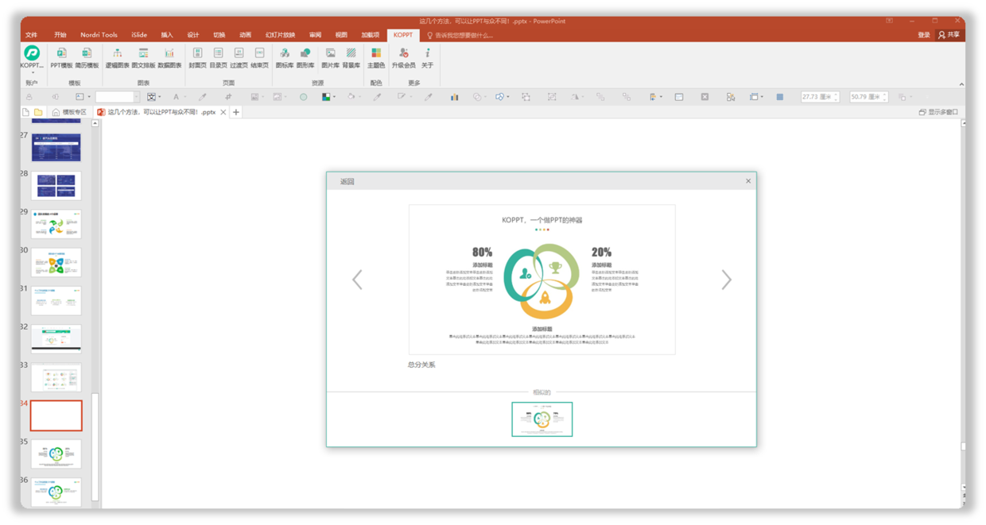Insert a 过渡页 transition page
The height and width of the screenshot is (525, 986).
[239, 57]
